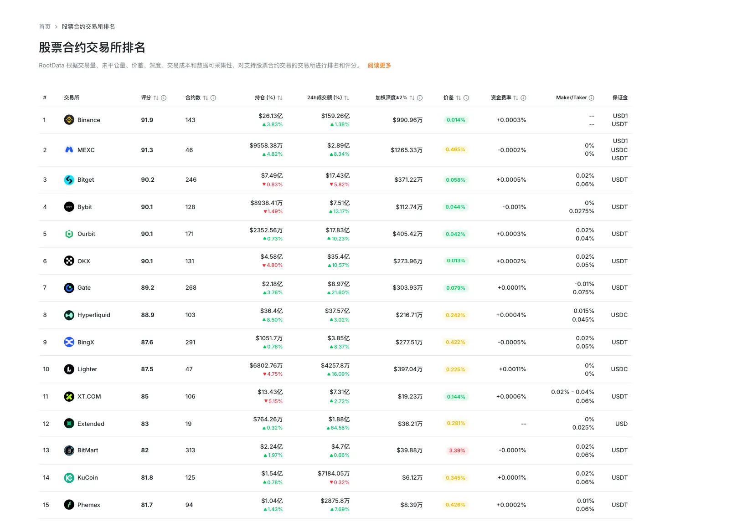Click OKX funding rate +0.0002%
This screenshot has width=732, height=522.
(511, 261)
